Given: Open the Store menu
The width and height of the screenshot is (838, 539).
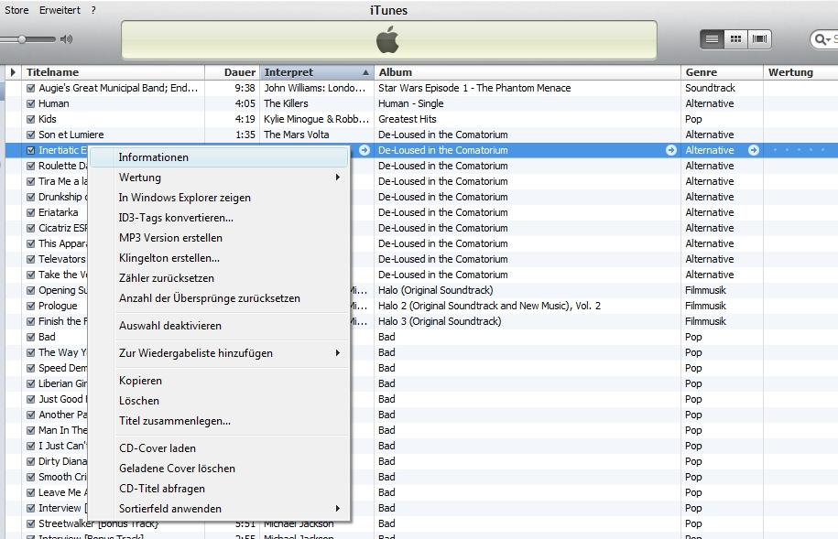Looking at the screenshot, I should pos(16,10).
